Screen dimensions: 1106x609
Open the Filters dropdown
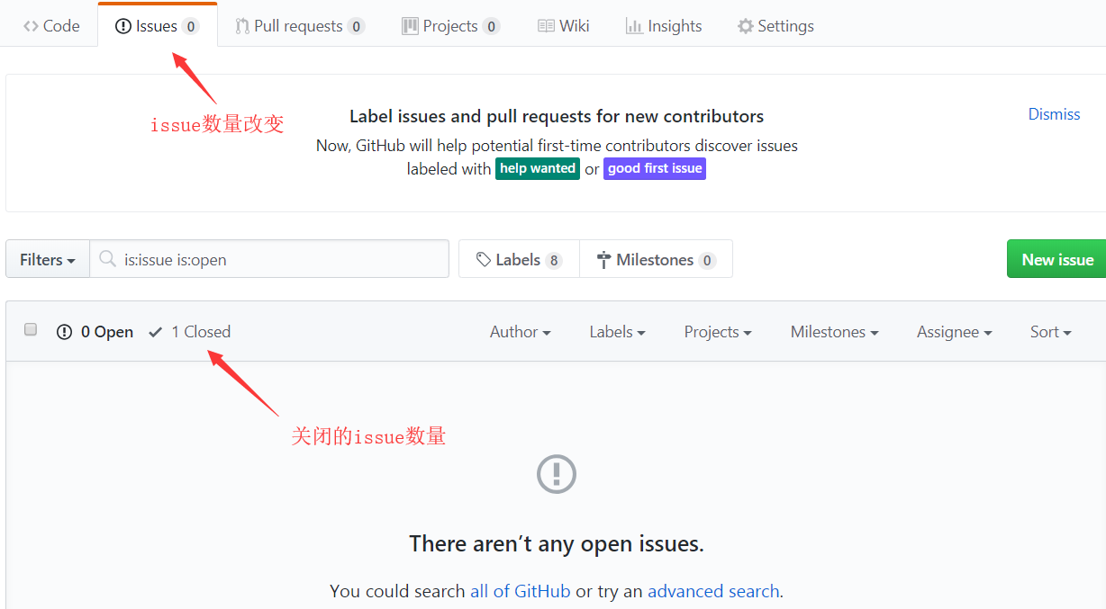tap(47, 259)
